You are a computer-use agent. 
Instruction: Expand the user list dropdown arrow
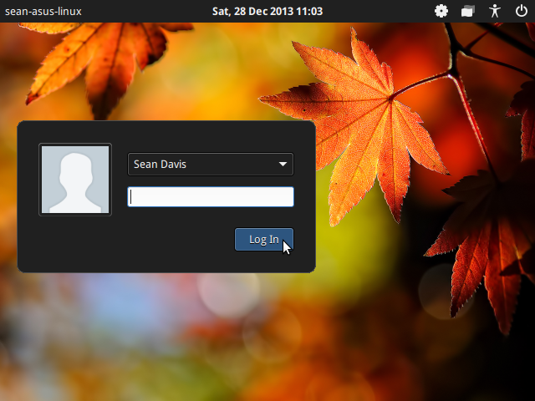283,165
